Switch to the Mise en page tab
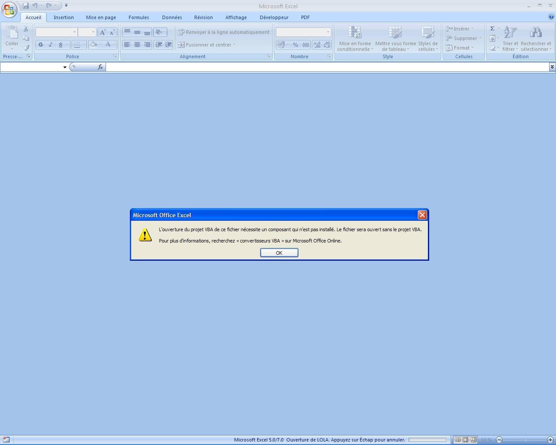This screenshot has height=445, width=556. click(101, 17)
